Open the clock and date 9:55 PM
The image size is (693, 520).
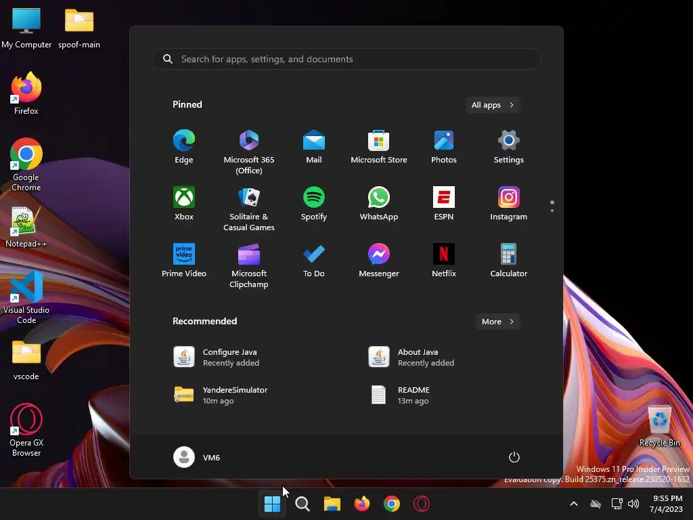[x=666, y=504]
